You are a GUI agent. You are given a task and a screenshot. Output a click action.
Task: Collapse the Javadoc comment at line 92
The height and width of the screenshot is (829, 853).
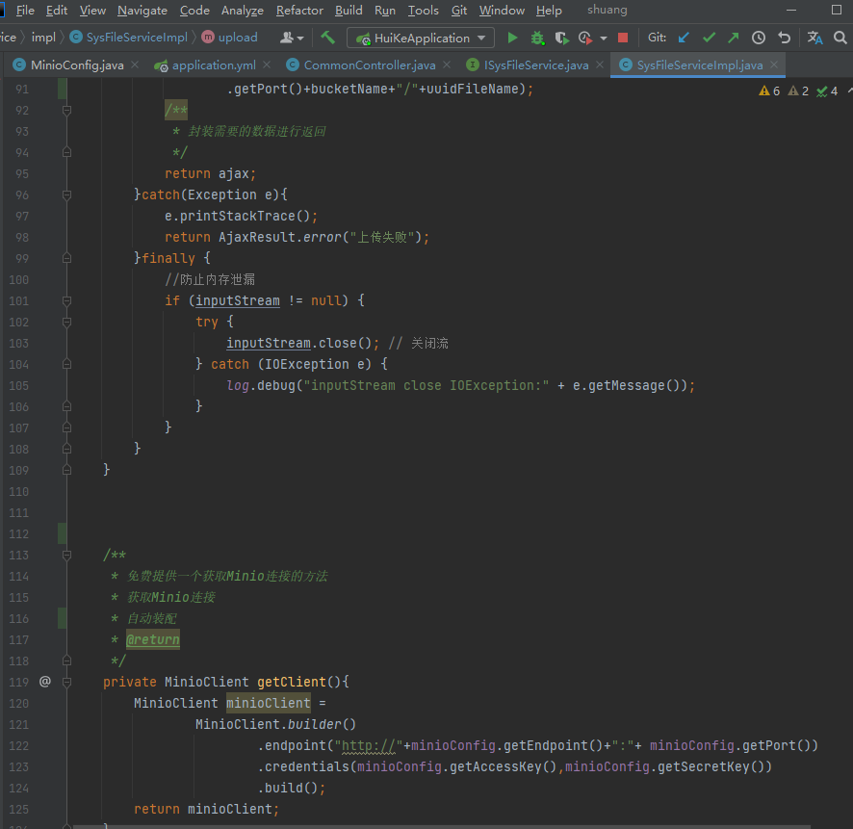tap(67, 111)
